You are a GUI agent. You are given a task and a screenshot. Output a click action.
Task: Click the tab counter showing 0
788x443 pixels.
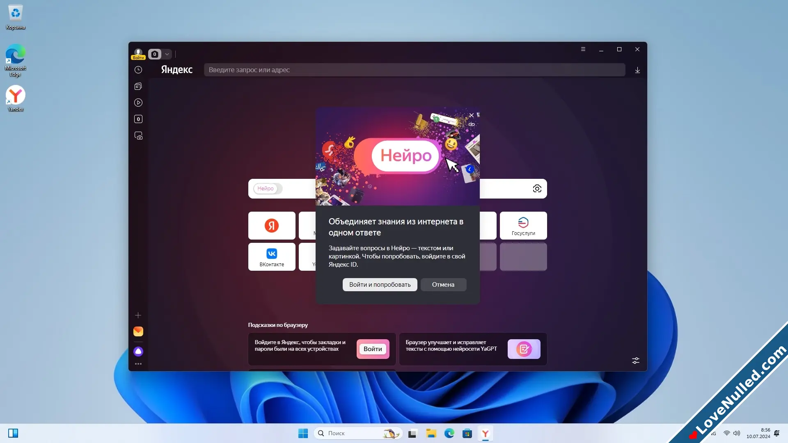[155, 54]
